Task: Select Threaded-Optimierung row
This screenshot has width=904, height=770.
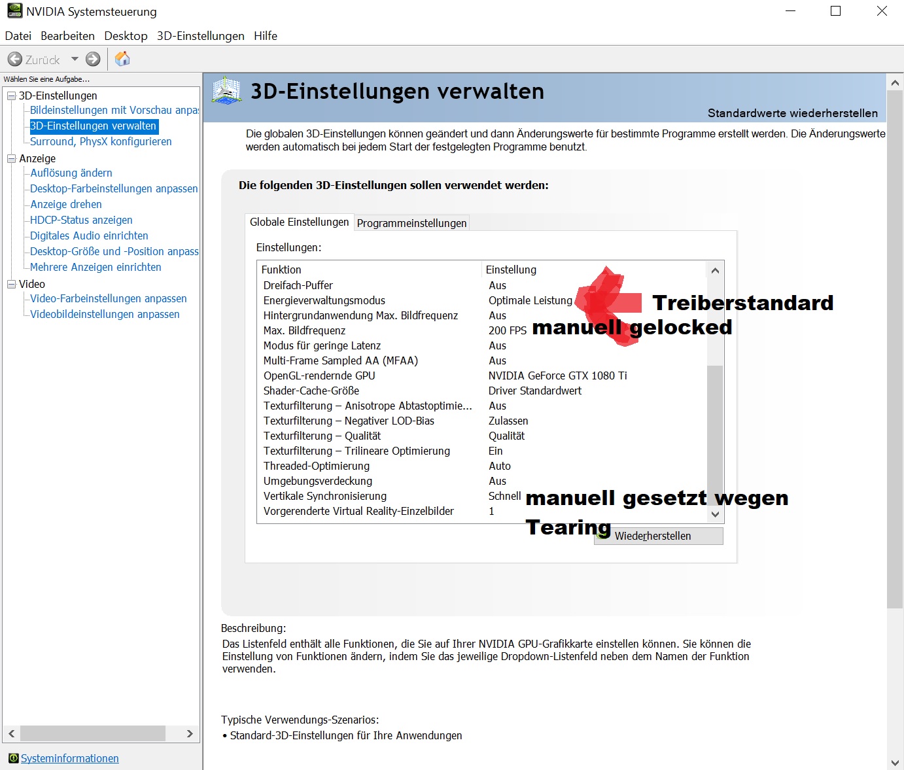Action: [483, 466]
